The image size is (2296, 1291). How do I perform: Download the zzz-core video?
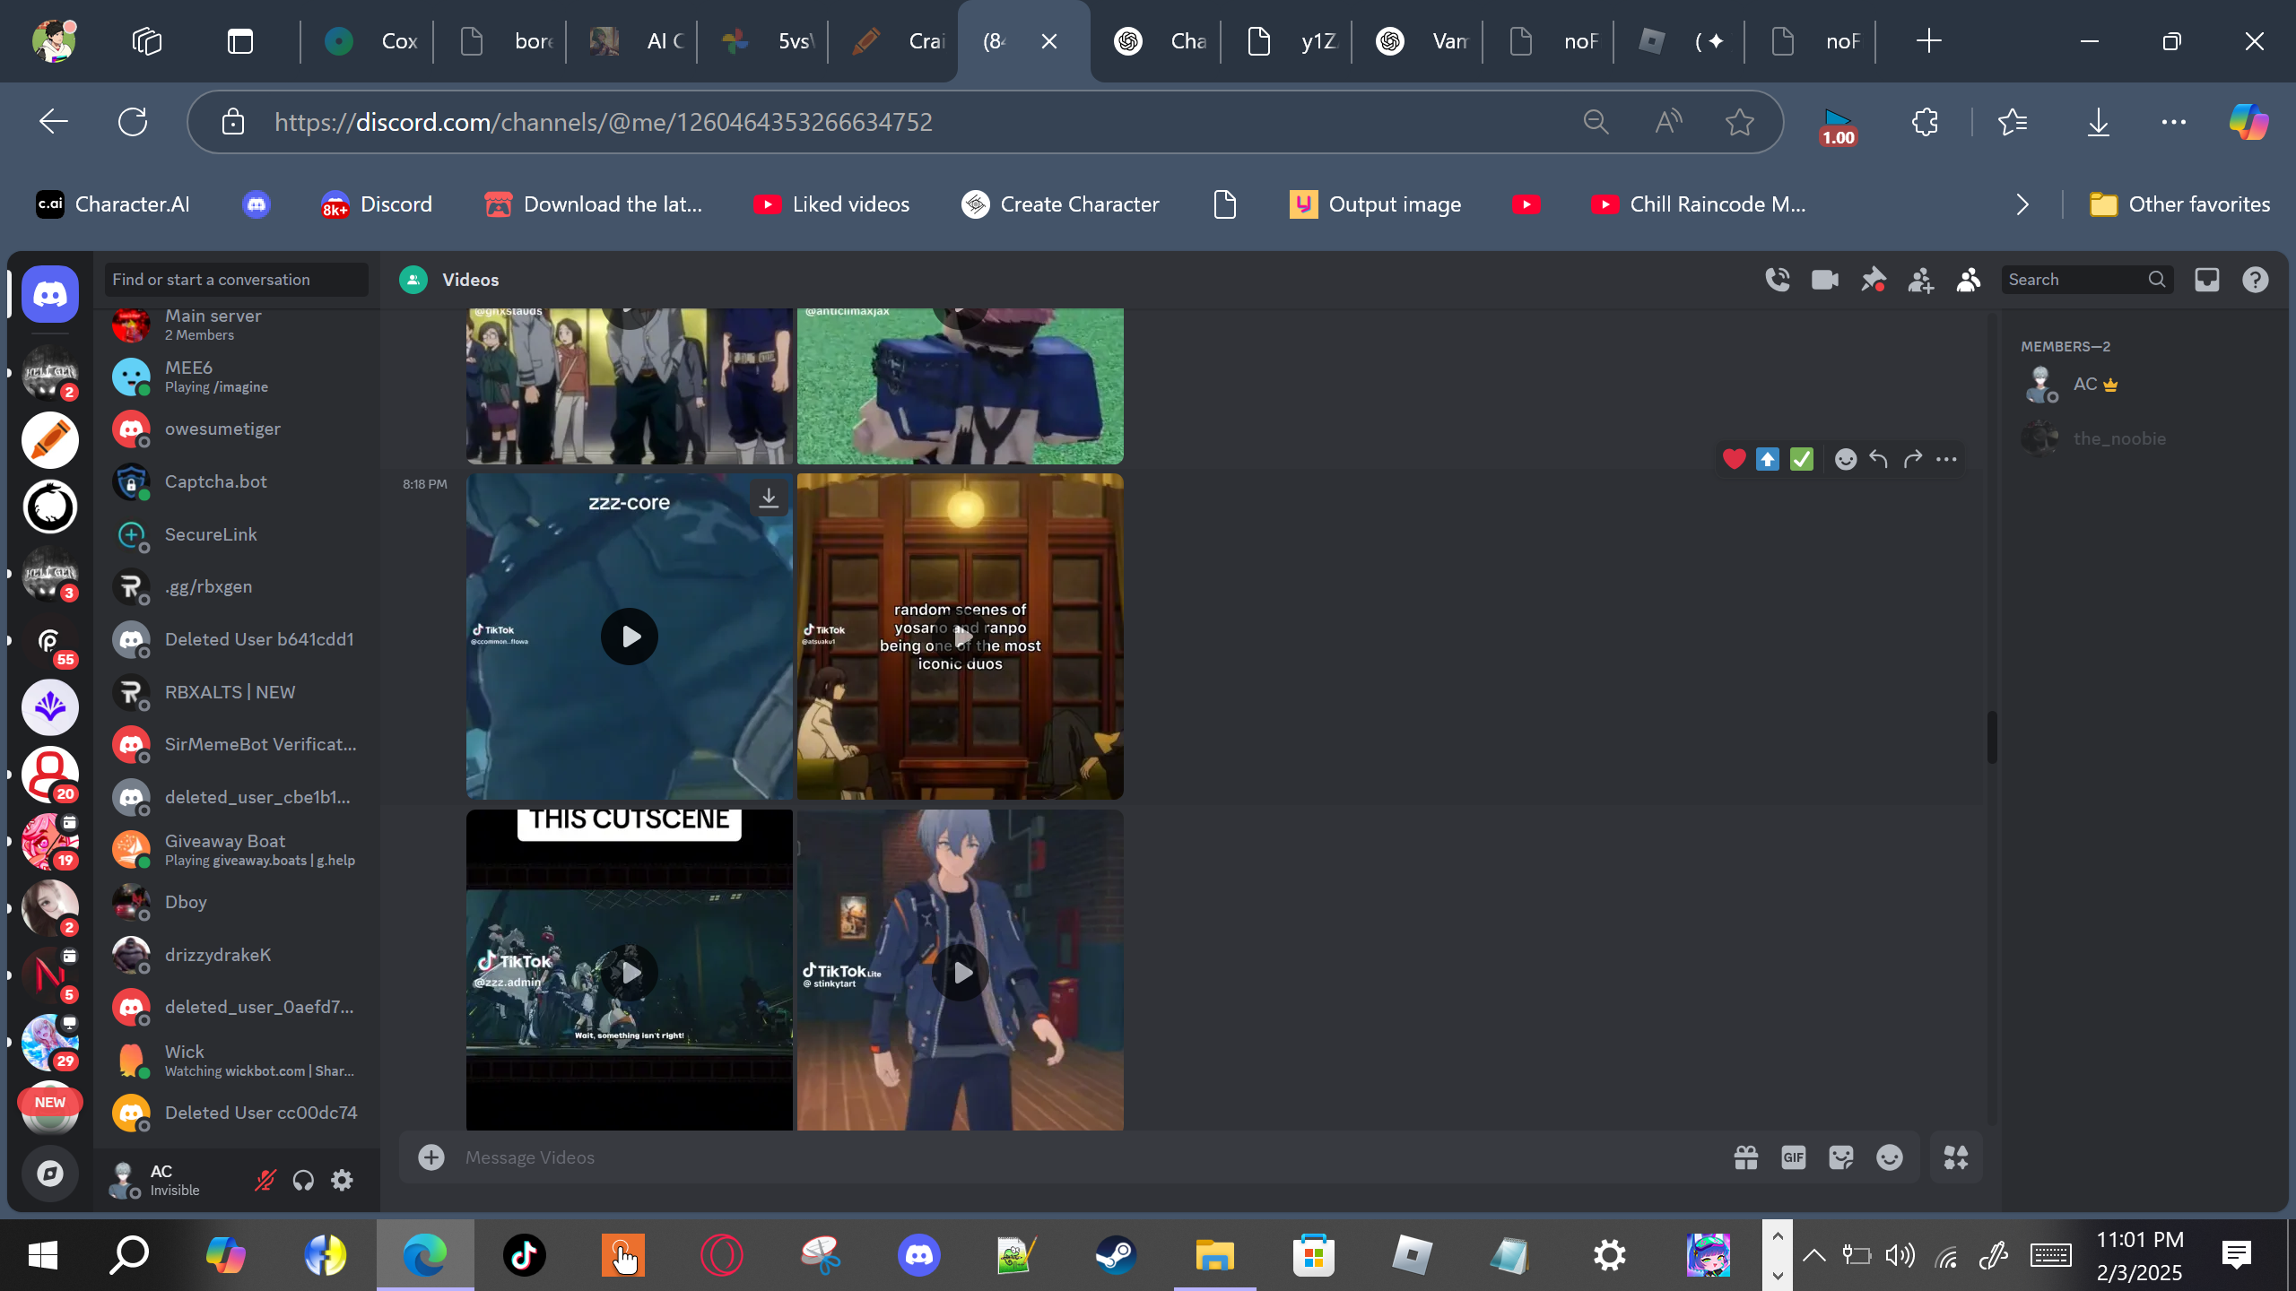[769, 498]
